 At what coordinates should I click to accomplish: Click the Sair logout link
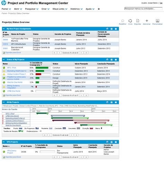click(x=161, y=3)
